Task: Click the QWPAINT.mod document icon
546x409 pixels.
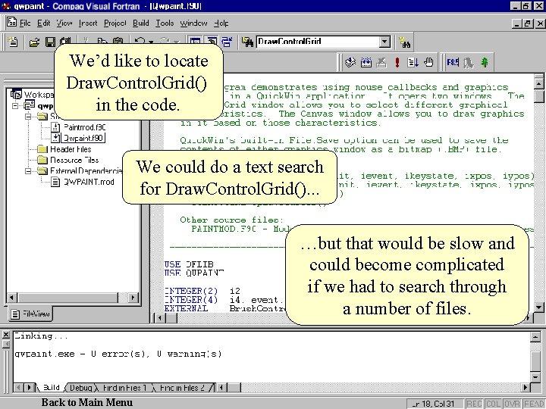Action: pyautogui.click(x=55, y=182)
